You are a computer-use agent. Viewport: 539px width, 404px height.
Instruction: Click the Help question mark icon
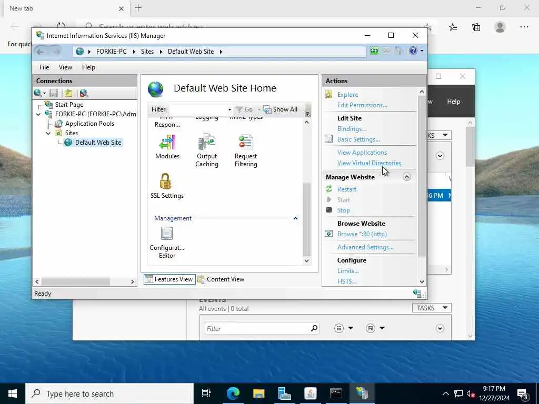point(413,51)
